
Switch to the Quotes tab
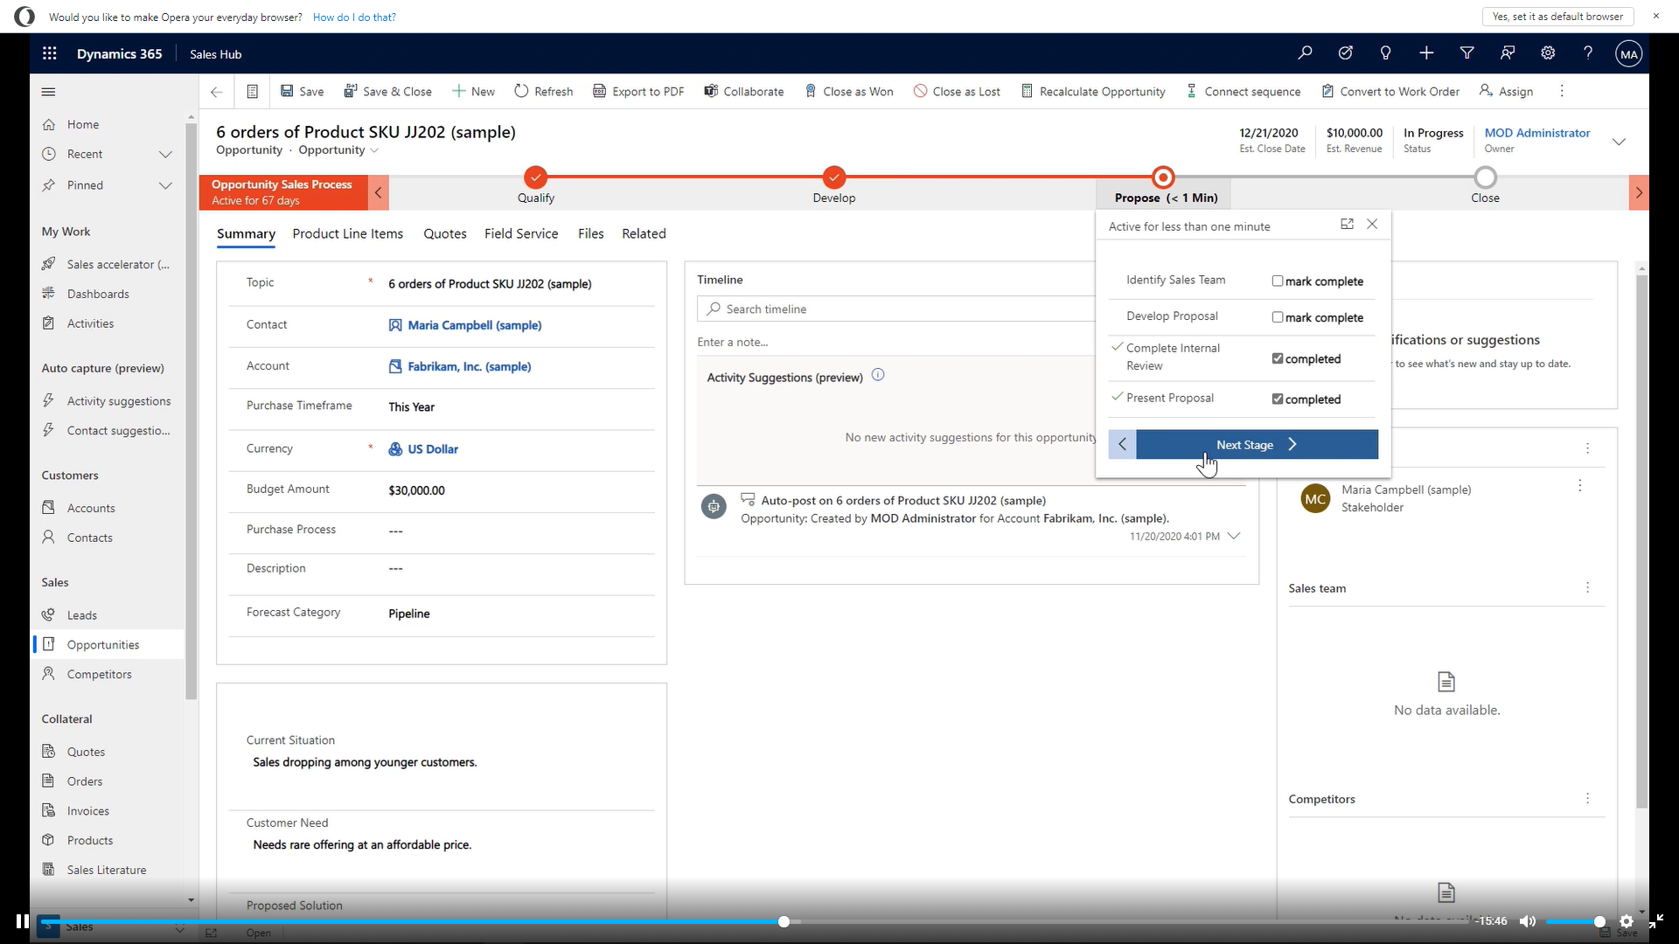[445, 234]
